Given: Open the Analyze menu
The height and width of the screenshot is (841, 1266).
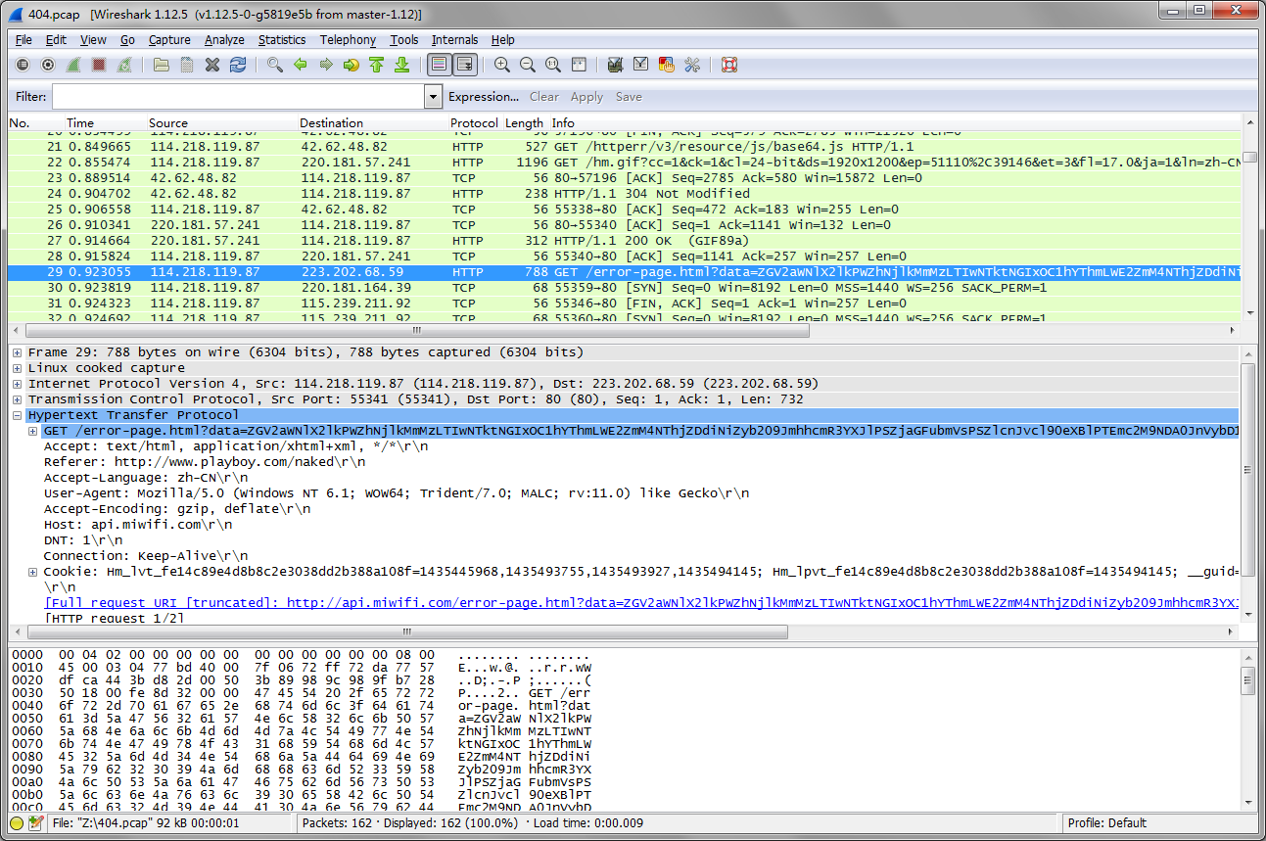Looking at the screenshot, I should [224, 40].
